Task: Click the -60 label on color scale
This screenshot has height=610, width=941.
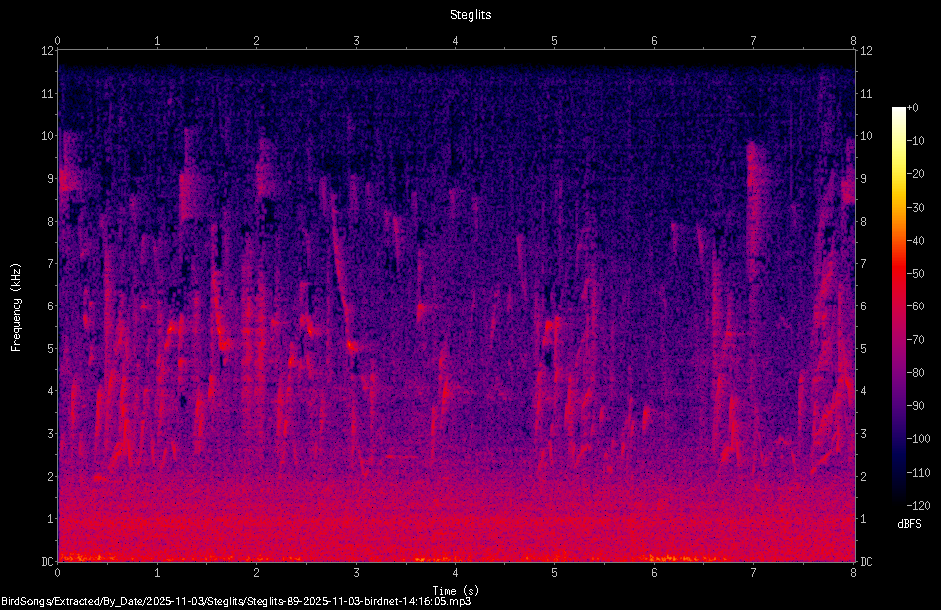Action: 916,306
